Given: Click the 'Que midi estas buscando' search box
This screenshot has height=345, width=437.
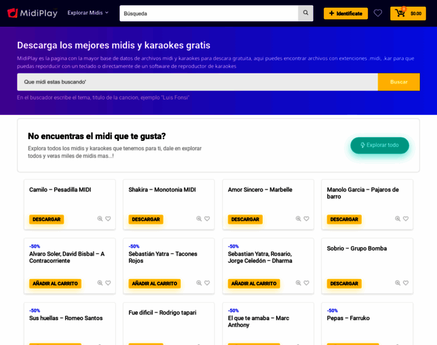Looking at the screenshot, I should [197, 82].
